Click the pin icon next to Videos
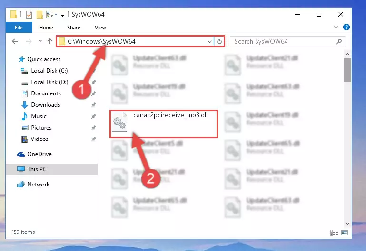 (x=94, y=139)
